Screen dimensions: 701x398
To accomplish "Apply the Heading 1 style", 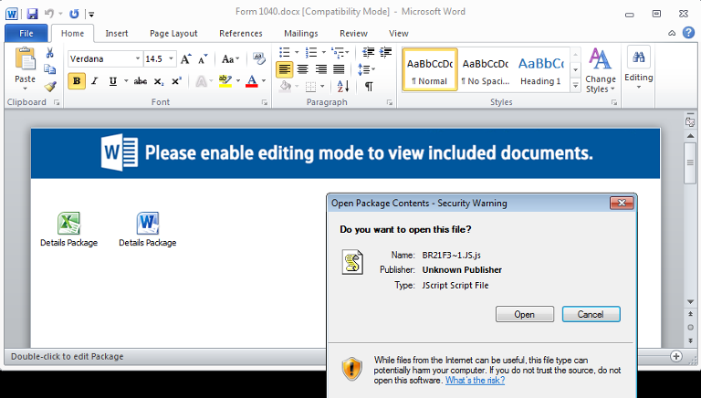I will (x=540, y=69).
